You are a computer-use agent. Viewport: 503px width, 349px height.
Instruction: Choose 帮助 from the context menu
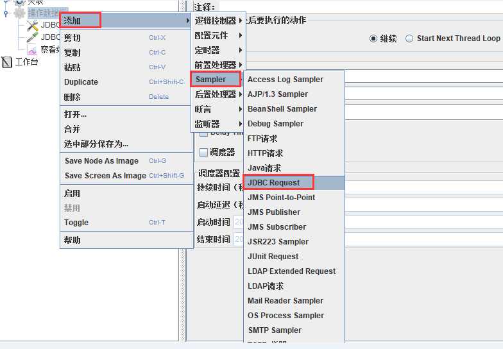126,240
